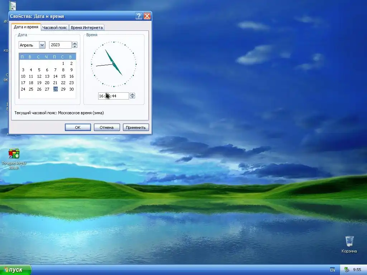Confirm the dialog with the OK button
Screen dimensions: 367x275
(78, 127)
